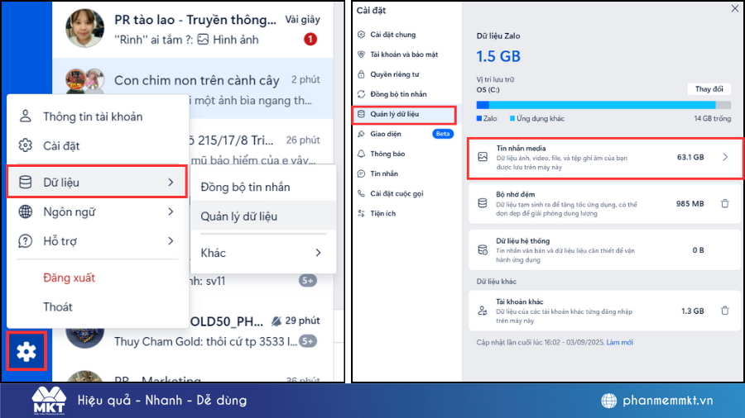Image resolution: width=745 pixels, height=418 pixels.
Task: Expand the Khác submenu arrow
Action: tap(319, 253)
